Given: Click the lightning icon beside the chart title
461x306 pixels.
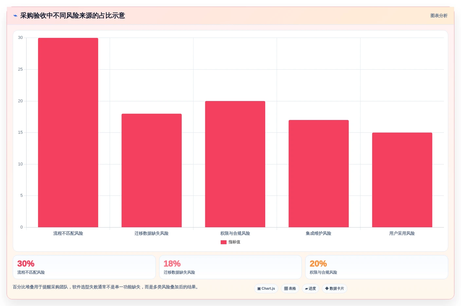Looking at the screenshot, I should (x=15, y=16).
